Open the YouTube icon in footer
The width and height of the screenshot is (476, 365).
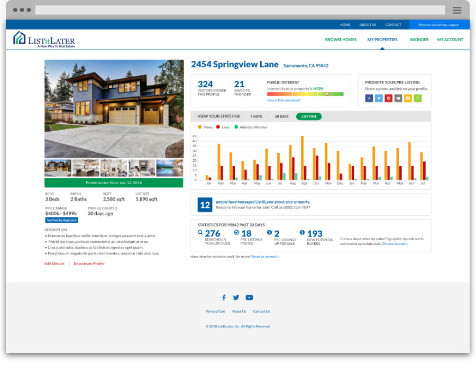click(249, 298)
